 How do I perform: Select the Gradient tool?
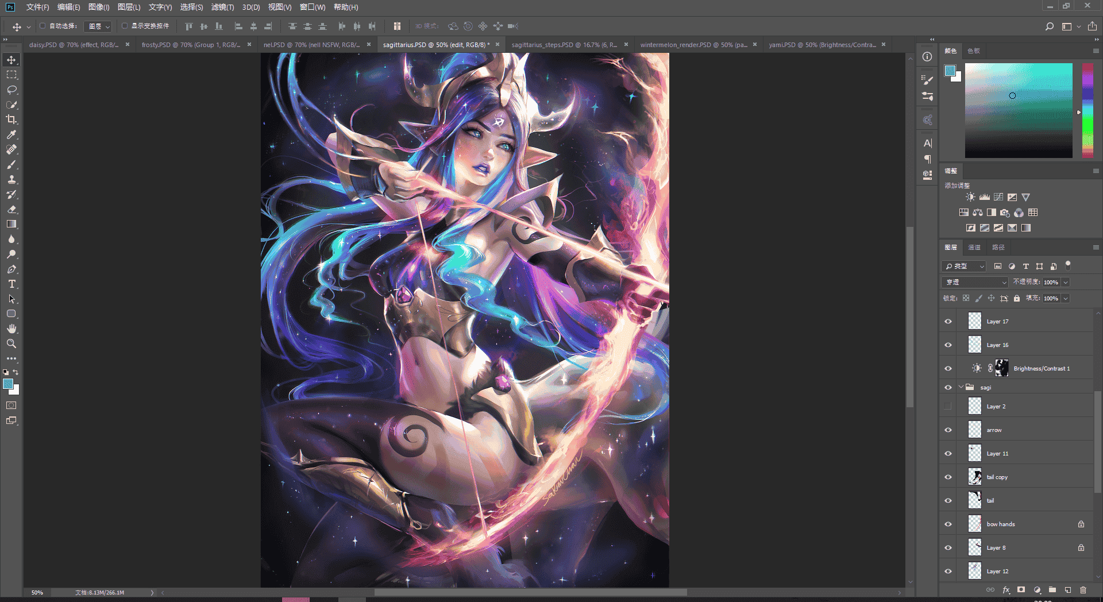pyautogui.click(x=11, y=224)
